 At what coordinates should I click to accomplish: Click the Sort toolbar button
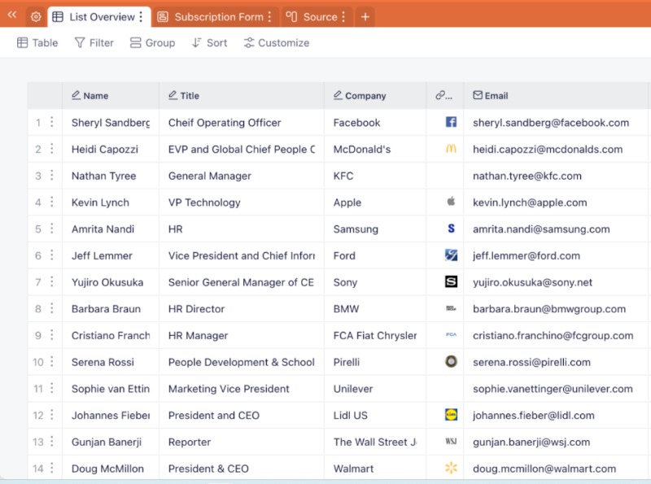pyautogui.click(x=209, y=43)
